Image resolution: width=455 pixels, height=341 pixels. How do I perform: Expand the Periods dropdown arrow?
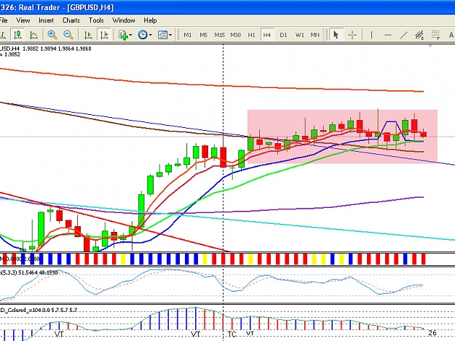tap(150, 35)
